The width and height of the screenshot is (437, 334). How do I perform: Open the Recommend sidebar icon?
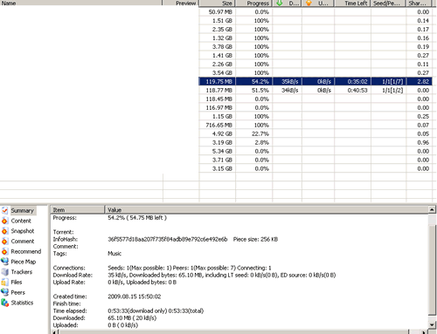coord(4,251)
